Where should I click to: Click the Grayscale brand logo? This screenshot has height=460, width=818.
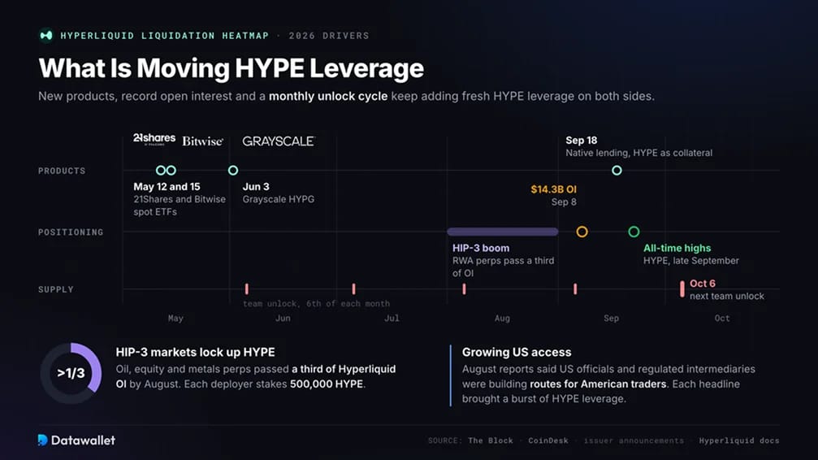(278, 141)
